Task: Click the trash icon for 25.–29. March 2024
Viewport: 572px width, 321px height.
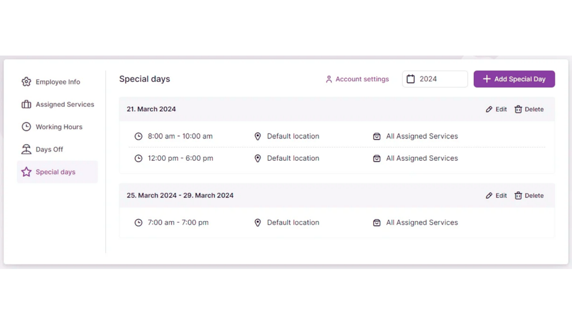Action: pos(518,196)
